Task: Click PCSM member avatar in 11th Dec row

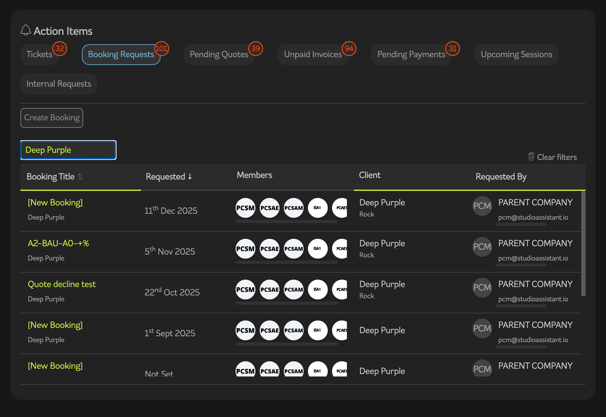Action: pyautogui.click(x=245, y=208)
